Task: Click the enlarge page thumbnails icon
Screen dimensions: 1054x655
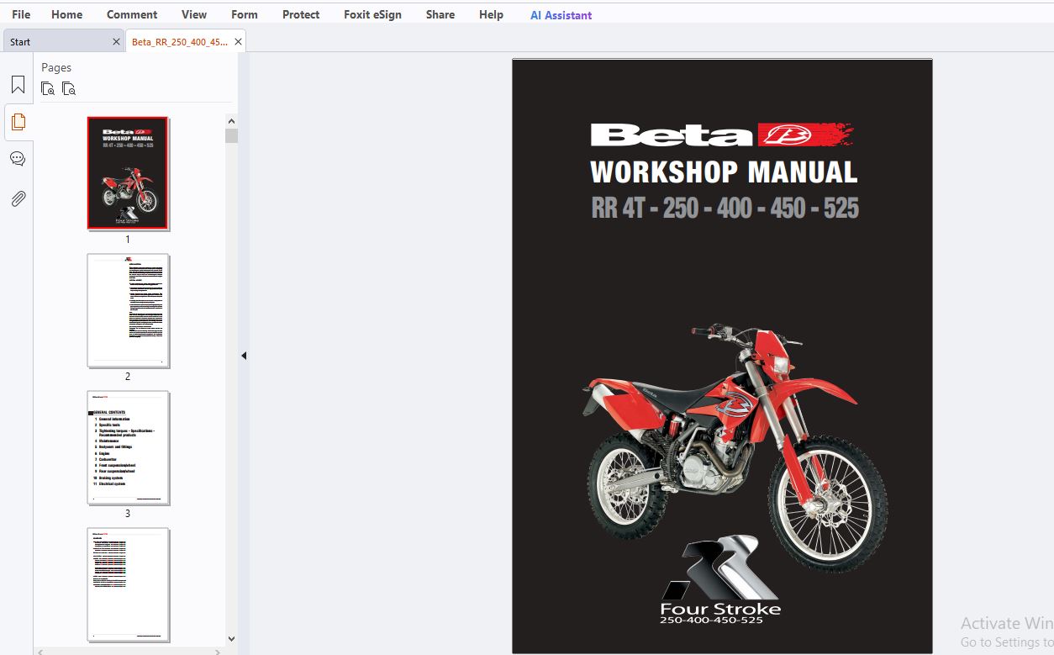Action: click(x=48, y=88)
